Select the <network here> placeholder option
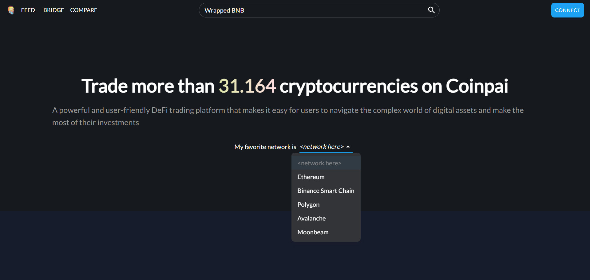This screenshot has height=280, width=590. pyautogui.click(x=326, y=163)
